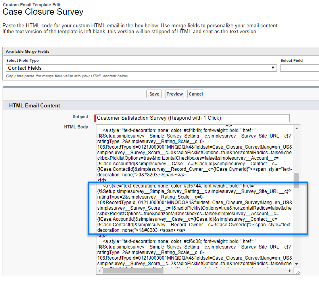Edit the Subject text field
The height and width of the screenshot is (283, 319).
[193, 118]
